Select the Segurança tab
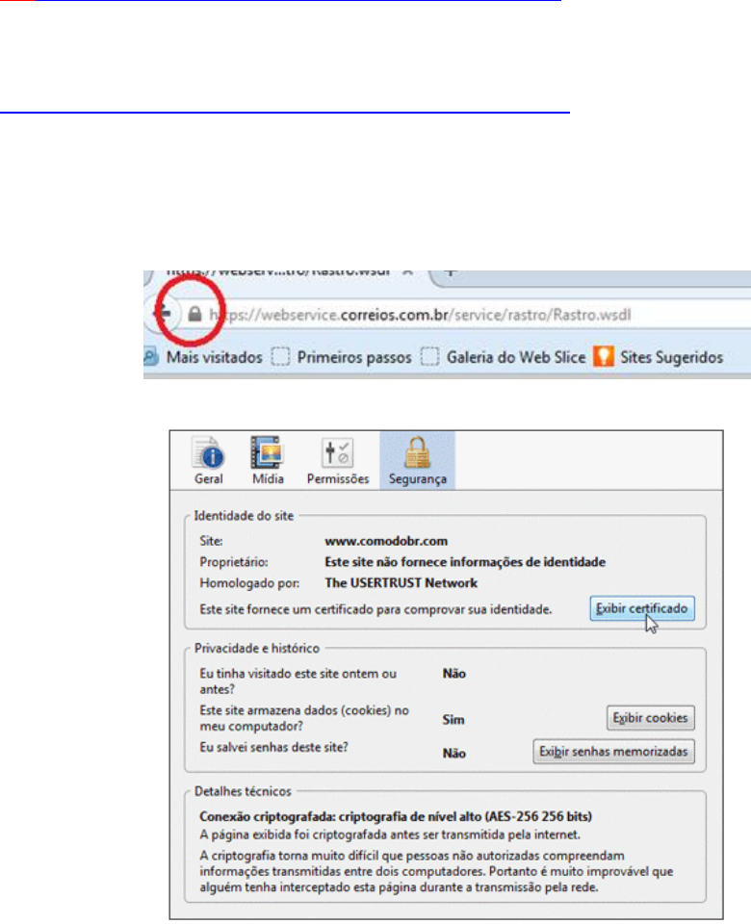Image resolution: width=751 pixels, height=924 pixels. 417,461
